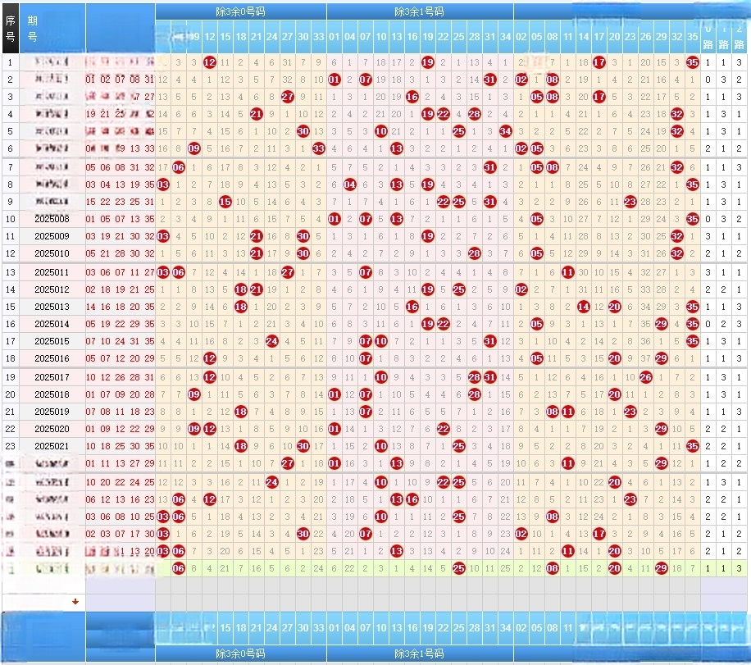
Task: Click red ball 29 in the green highlighted row
Action: [662, 569]
